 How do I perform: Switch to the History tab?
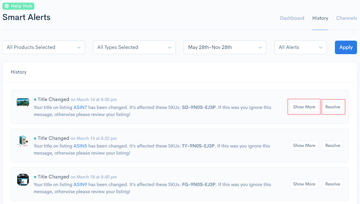[x=320, y=18]
